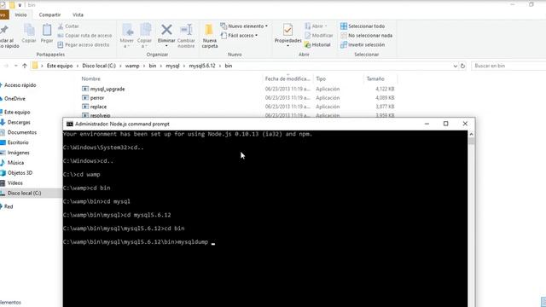
Task: Click Pegar acceso directo
Action: coord(84,44)
